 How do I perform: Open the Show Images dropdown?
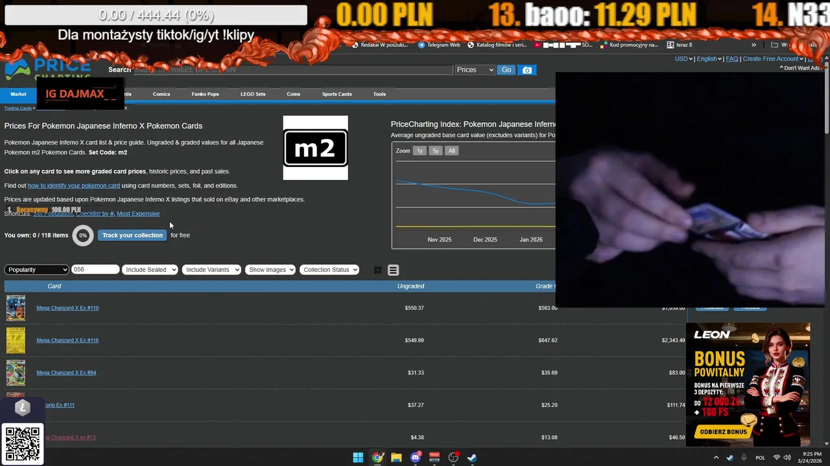(270, 269)
